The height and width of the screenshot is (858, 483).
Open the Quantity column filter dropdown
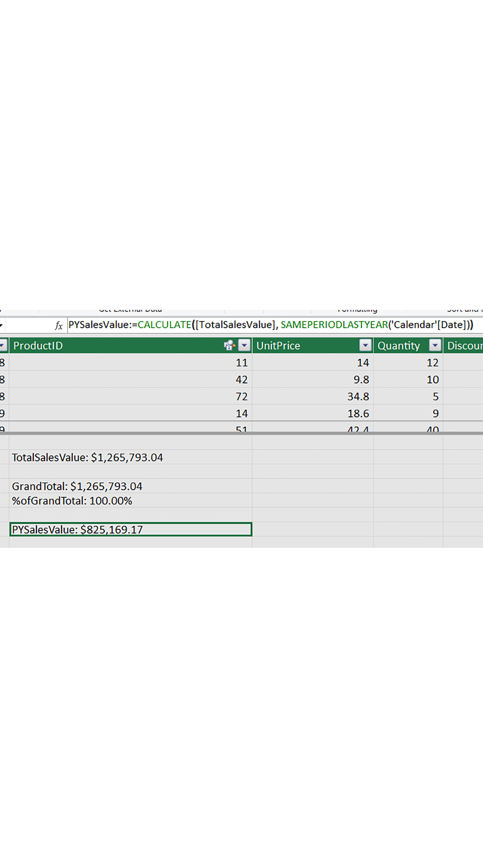435,345
